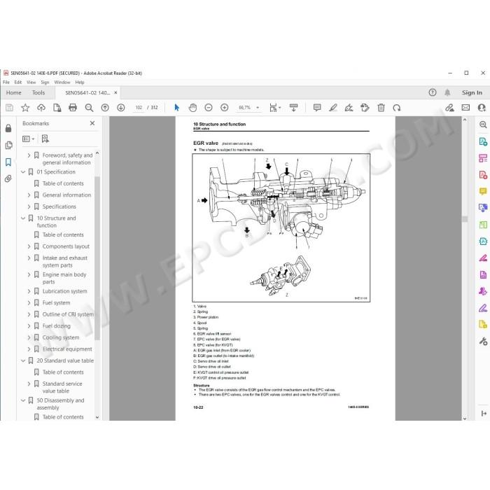Image resolution: width=490 pixels, height=490 pixels.
Task: Toggle the Bookmarks panel icon in sidebar
Action: click(x=8, y=162)
